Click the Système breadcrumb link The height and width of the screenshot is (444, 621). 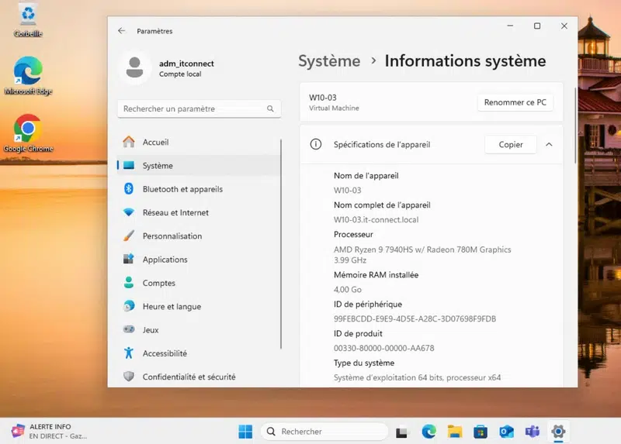329,61
